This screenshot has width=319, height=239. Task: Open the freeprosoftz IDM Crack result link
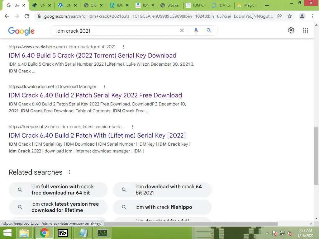point(97,135)
